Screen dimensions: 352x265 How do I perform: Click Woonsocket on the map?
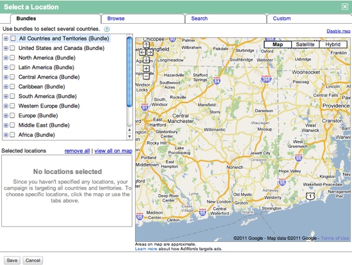306,72
